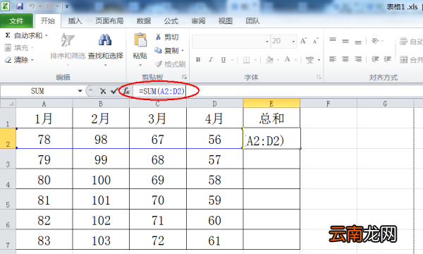Image resolution: width=423 pixels, height=254 pixels.
Task: Toggle Italic formatting
Action: click(x=211, y=60)
